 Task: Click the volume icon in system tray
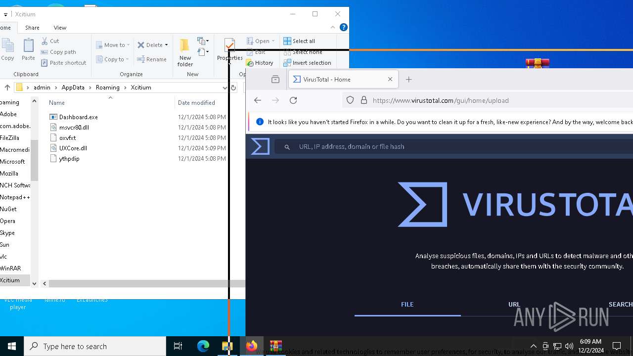tap(569, 346)
